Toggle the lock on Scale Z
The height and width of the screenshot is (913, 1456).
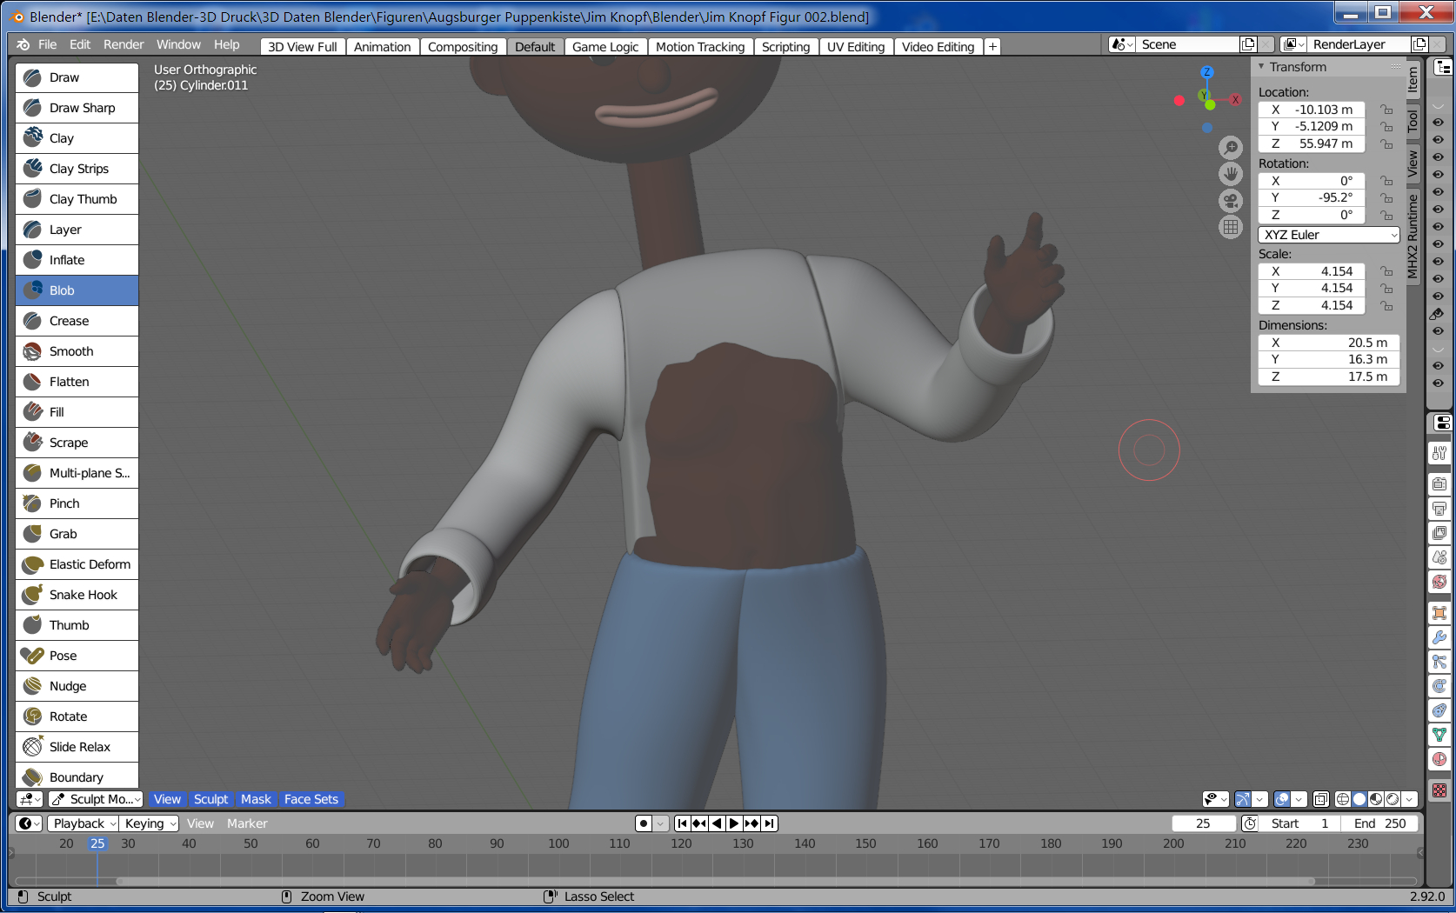[1386, 305]
